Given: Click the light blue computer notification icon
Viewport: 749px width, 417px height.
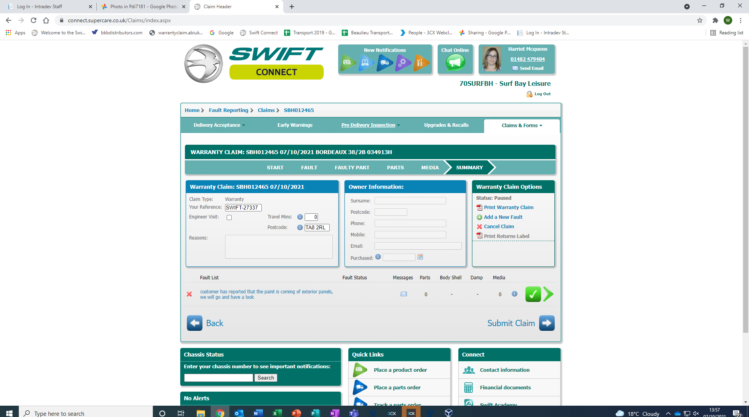Looking at the screenshot, I should [366, 63].
